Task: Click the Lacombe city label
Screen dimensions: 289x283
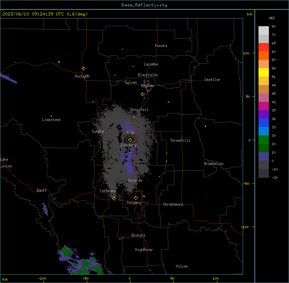Action: click(x=151, y=64)
